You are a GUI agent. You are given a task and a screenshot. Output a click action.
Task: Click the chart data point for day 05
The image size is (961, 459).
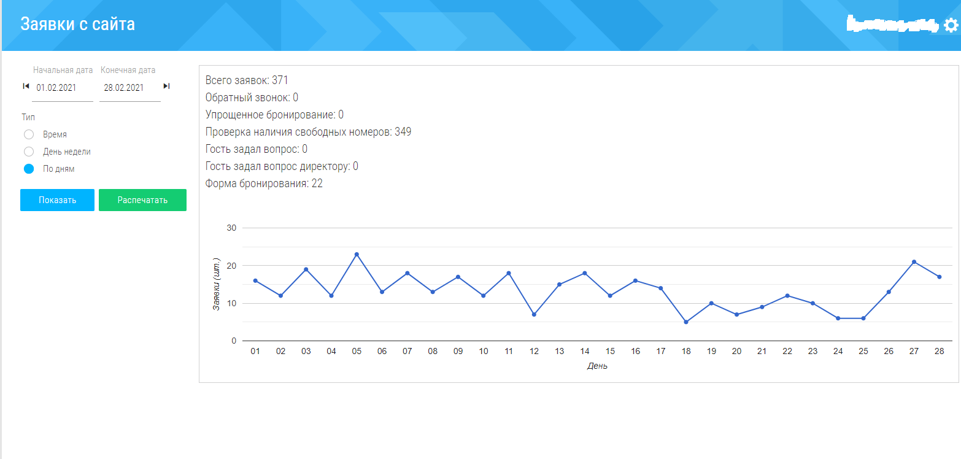pyautogui.click(x=357, y=254)
